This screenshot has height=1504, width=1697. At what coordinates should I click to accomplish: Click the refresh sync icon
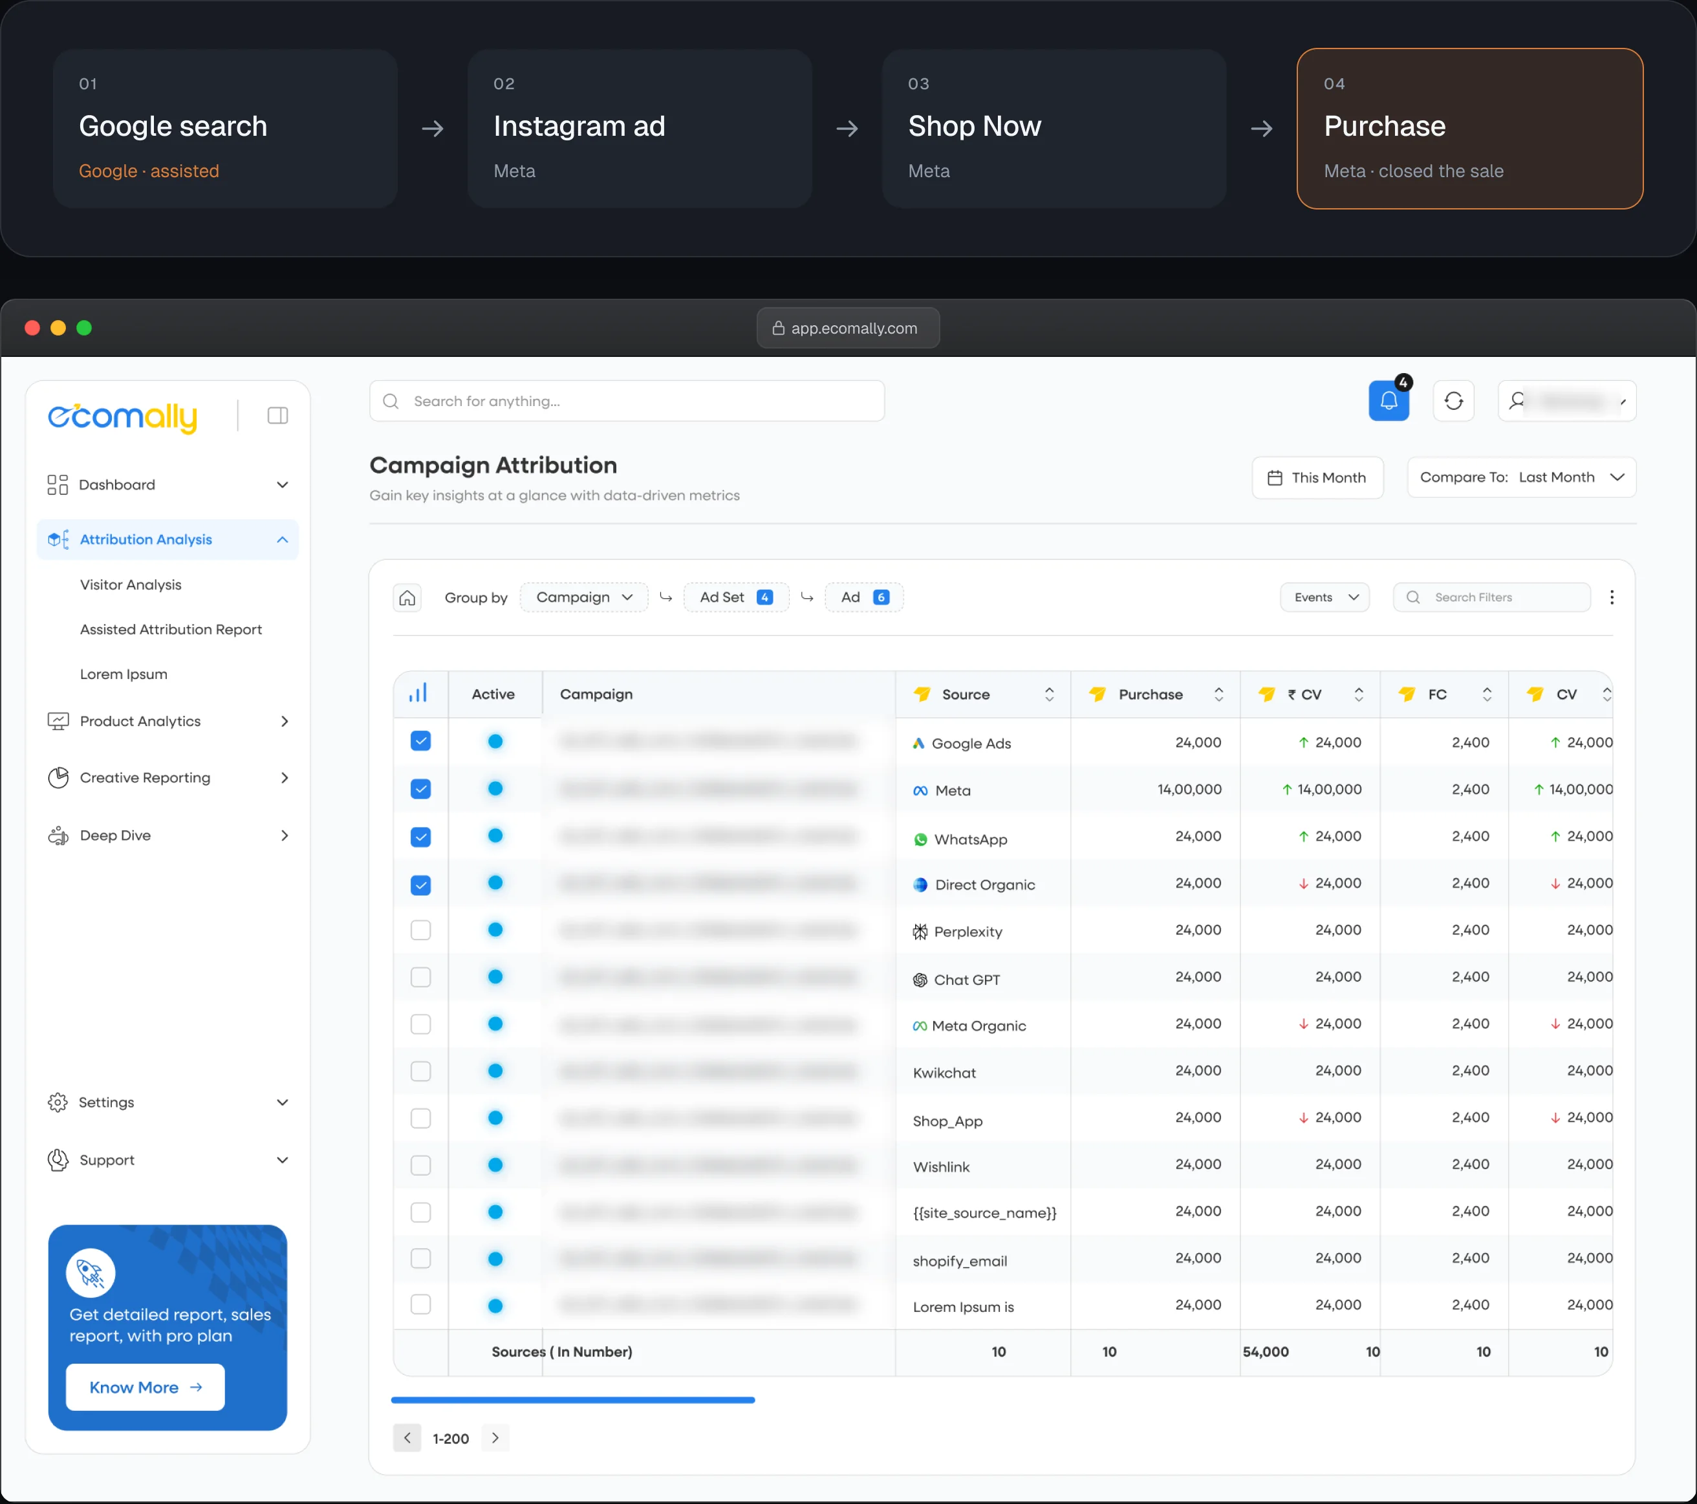(x=1453, y=401)
